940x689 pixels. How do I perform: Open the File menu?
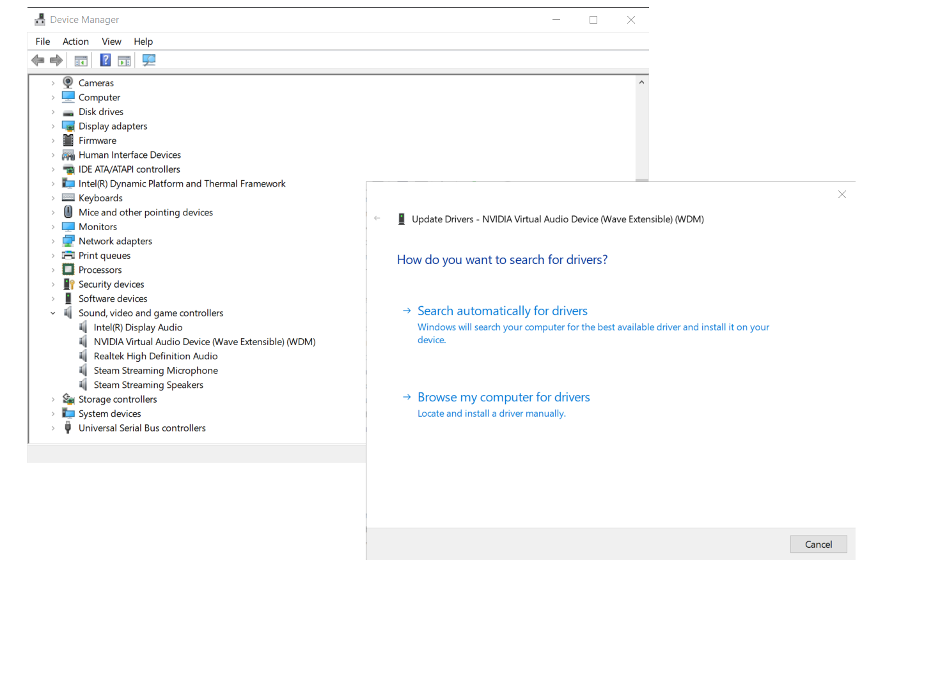pos(43,42)
